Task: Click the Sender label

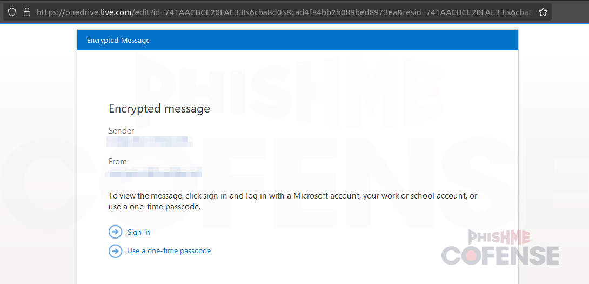Action: 122,131
